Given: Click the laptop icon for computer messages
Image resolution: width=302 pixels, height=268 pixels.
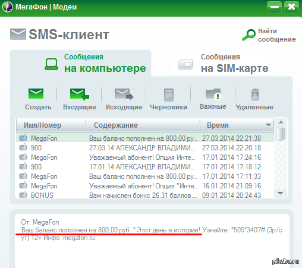Looking at the screenshot, I should (x=51, y=64).
